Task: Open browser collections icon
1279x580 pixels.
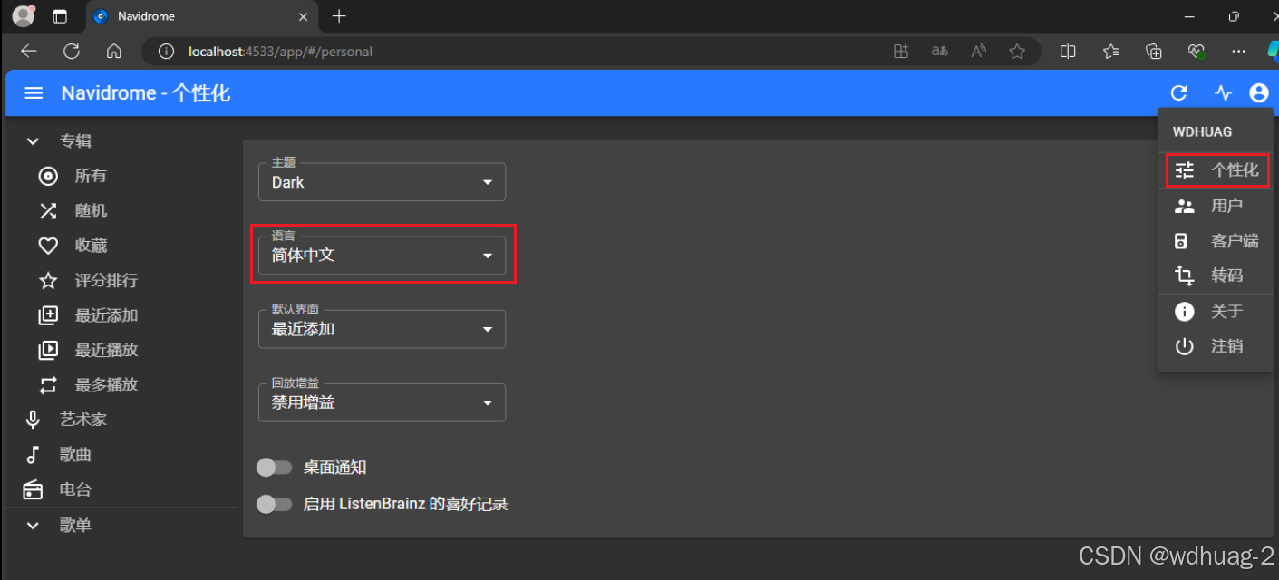Action: tap(1154, 52)
